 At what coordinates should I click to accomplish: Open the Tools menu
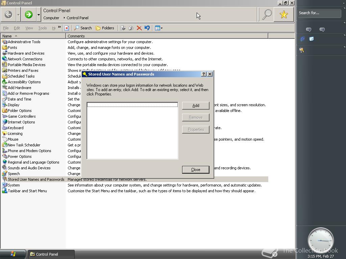click(x=42, y=28)
